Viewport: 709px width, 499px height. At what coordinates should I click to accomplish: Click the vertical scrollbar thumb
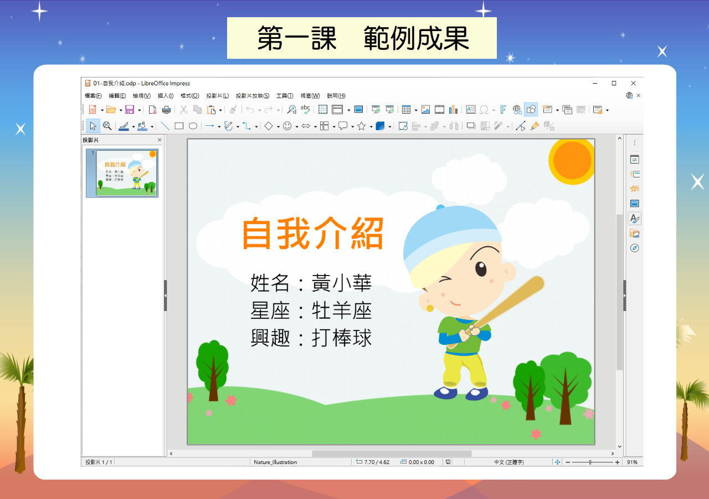[619, 292]
